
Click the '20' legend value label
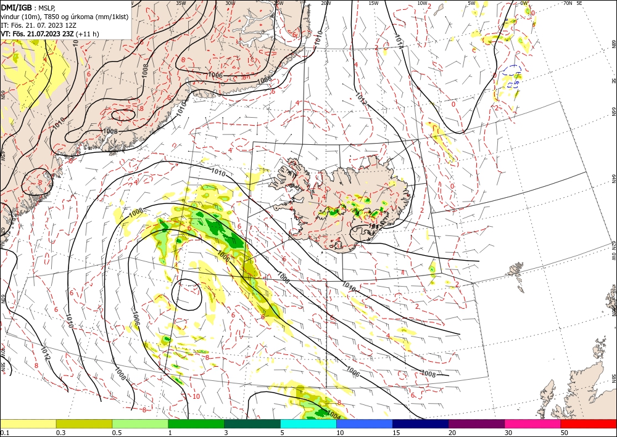coord(452,433)
